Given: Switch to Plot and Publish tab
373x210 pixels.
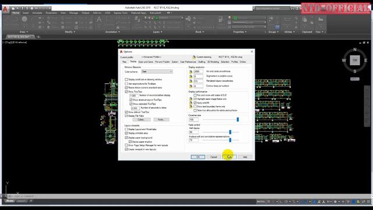Looking at the screenshot, I should [162, 62].
